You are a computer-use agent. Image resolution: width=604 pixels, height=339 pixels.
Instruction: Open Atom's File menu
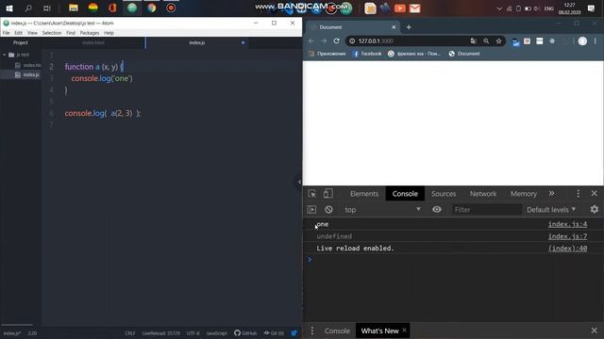click(x=7, y=33)
